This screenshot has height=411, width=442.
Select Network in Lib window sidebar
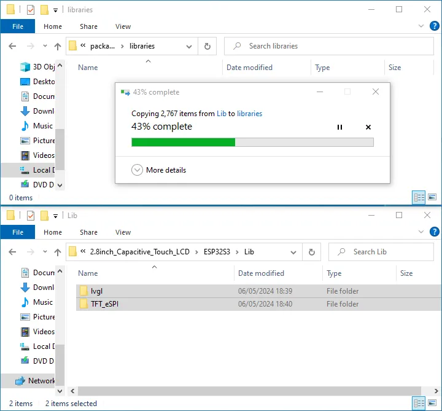coord(28,381)
